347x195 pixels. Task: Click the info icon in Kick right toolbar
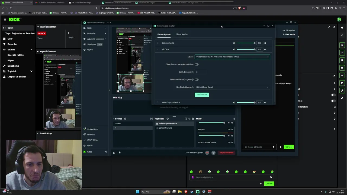point(342,28)
